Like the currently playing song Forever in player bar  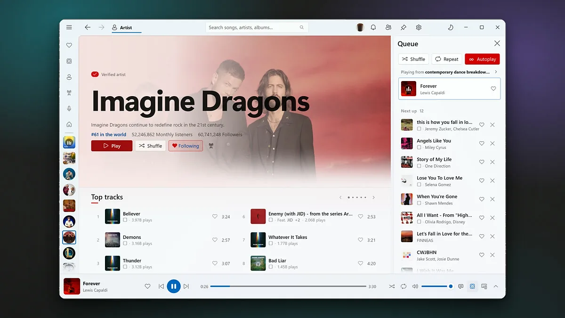[147, 286]
